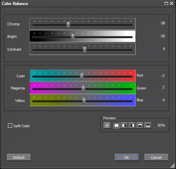The image size is (176, 169).
Task: Click the Bright value field showing -26
Action: click(x=158, y=36)
